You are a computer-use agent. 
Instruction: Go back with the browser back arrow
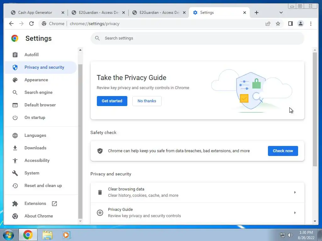tap(11, 24)
